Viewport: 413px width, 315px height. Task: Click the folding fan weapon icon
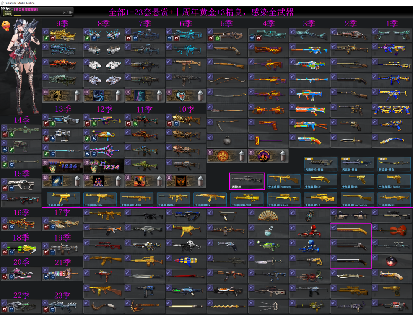pyautogui.click(x=268, y=216)
